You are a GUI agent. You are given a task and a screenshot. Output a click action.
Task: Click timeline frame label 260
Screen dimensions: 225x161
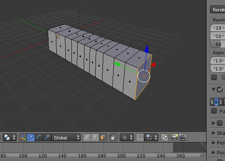(x=180, y=156)
